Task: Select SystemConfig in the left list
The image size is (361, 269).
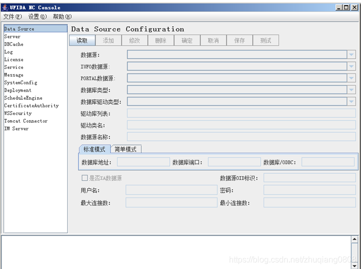Action: (x=36, y=83)
